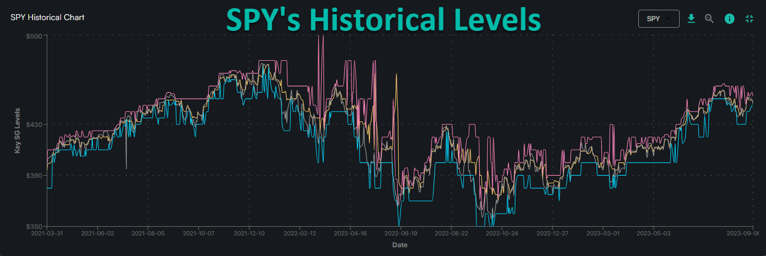The width and height of the screenshot is (766, 256).
Task: Click the $500 y-axis label
Action: [34, 36]
